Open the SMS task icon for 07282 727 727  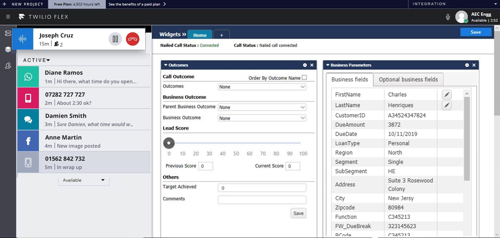click(28, 98)
